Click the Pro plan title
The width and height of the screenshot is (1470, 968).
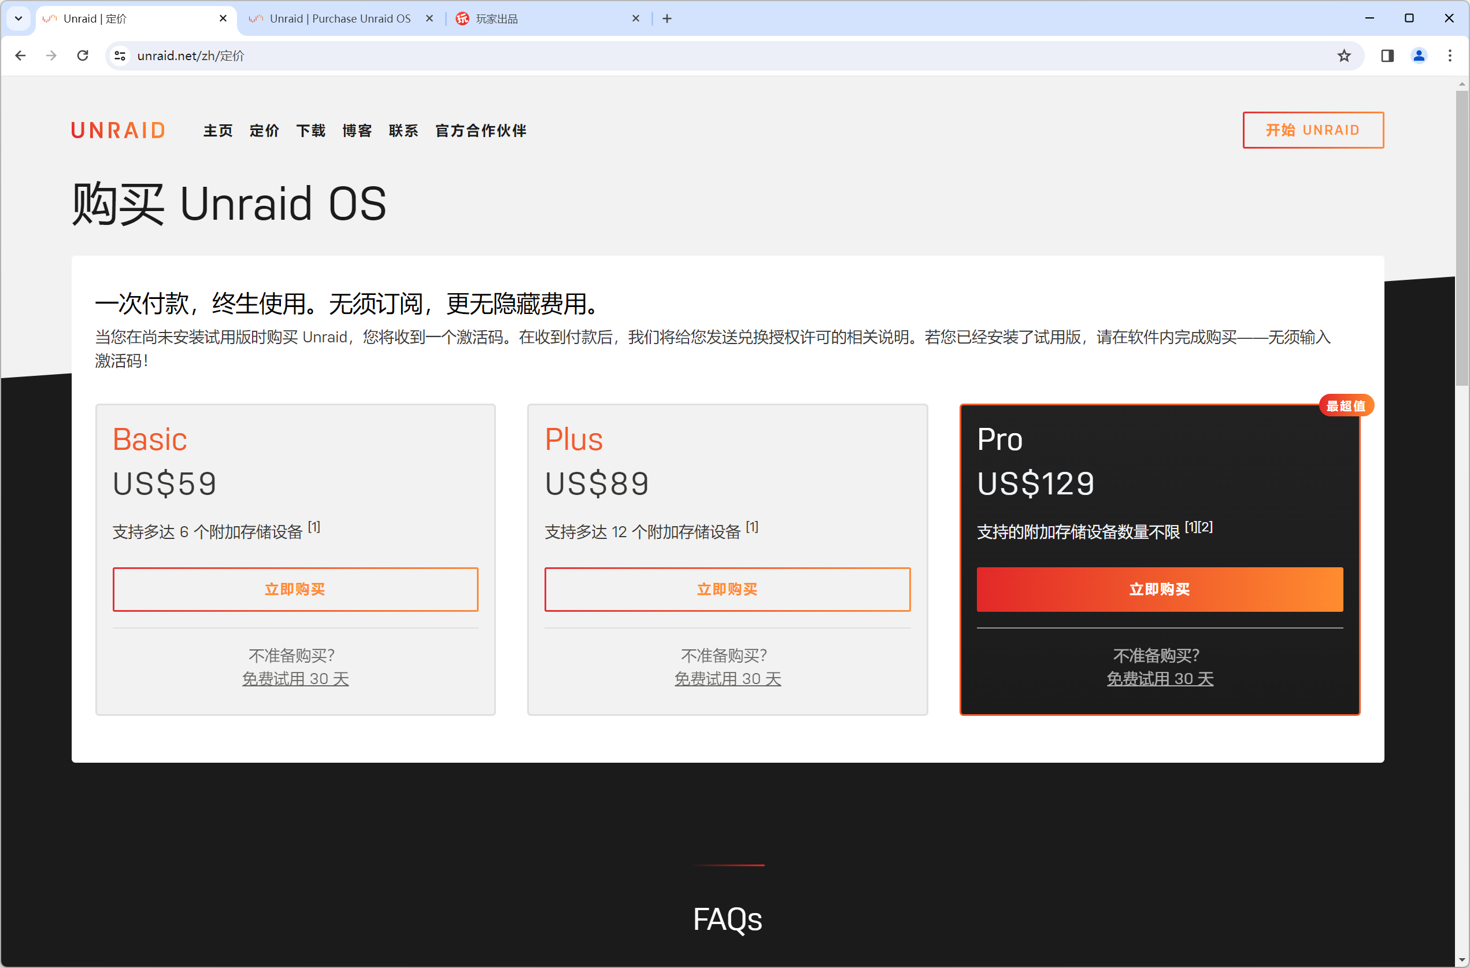tap(999, 440)
